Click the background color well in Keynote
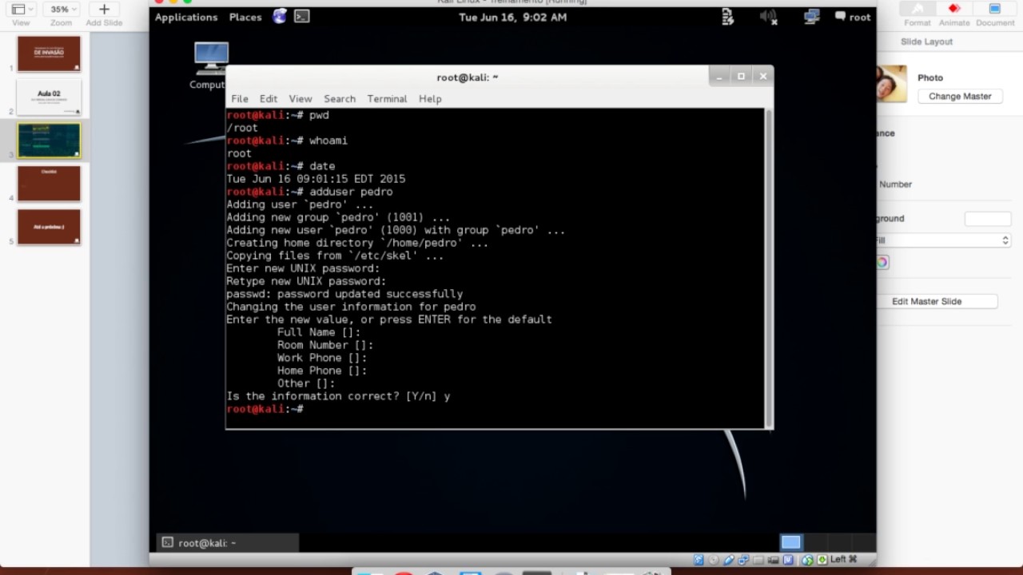 (x=988, y=219)
